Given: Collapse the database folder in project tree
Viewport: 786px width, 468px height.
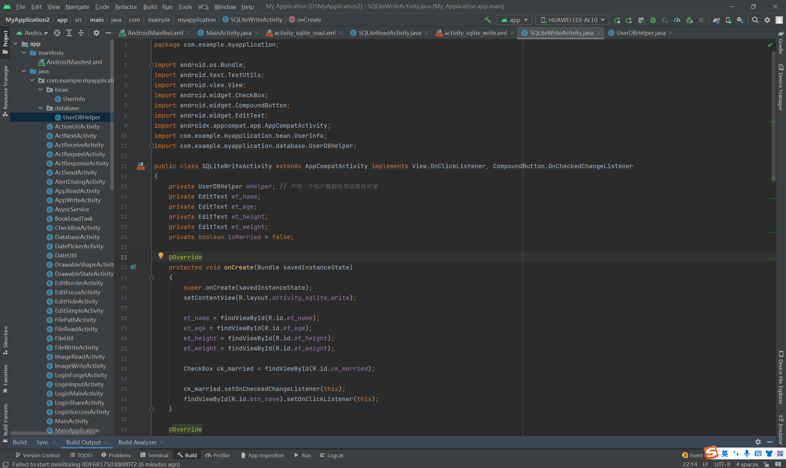Looking at the screenshot, I should click(x=40, y=108).
